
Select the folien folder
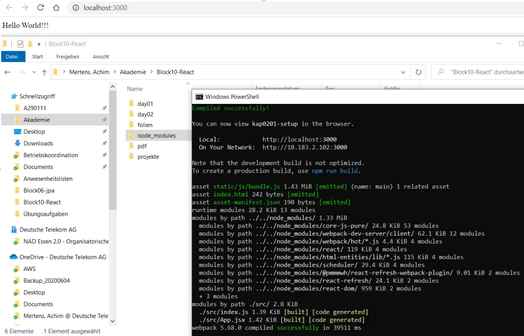click(x=144, y=125)
